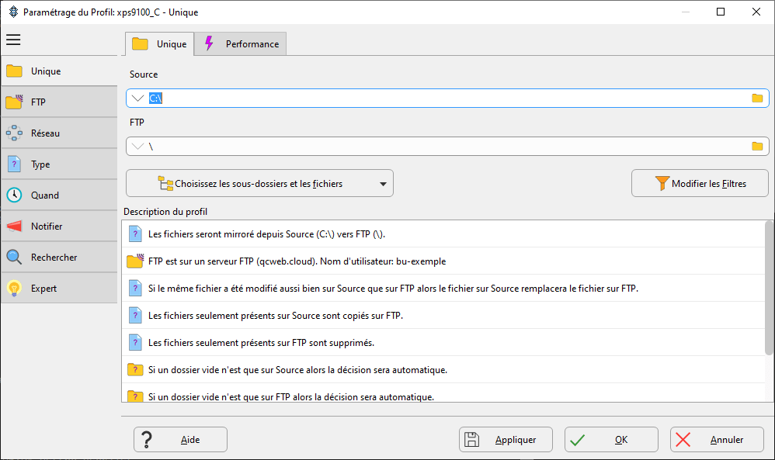Click the document icon beside 'sont supprimés'
The width and height of the screenshot is (775, 460).
pyautogui.click(x=135, y=343)
